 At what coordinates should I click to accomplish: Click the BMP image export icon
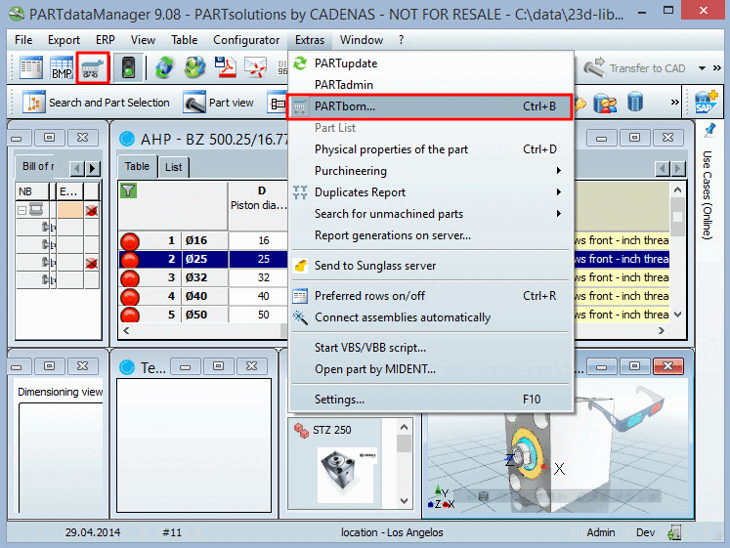click(62, 68)
